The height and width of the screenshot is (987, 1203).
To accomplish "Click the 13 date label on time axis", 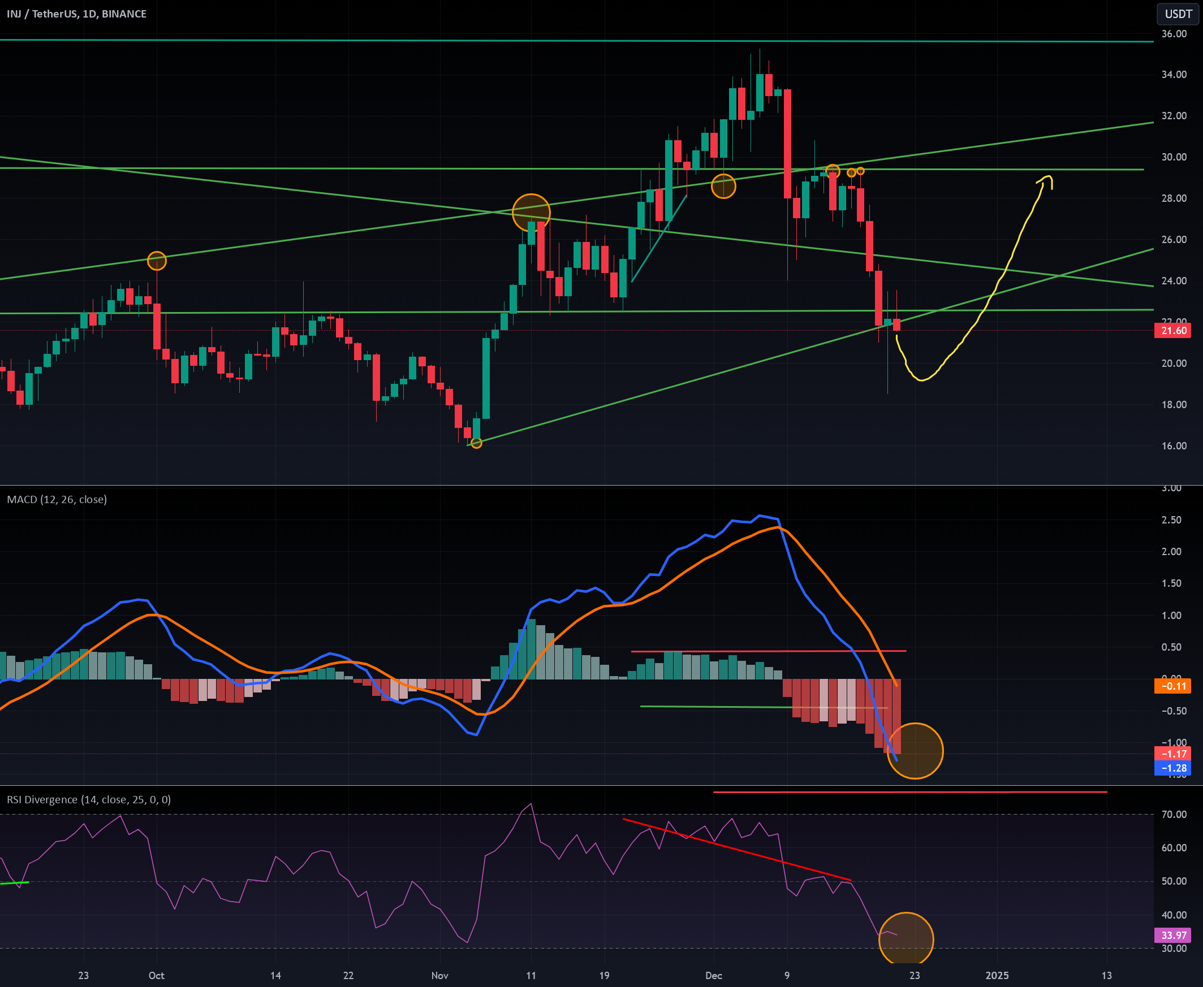I will pos(1106,976).
